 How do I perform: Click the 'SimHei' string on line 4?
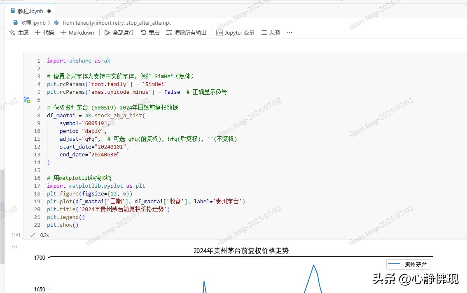(154, 84)
